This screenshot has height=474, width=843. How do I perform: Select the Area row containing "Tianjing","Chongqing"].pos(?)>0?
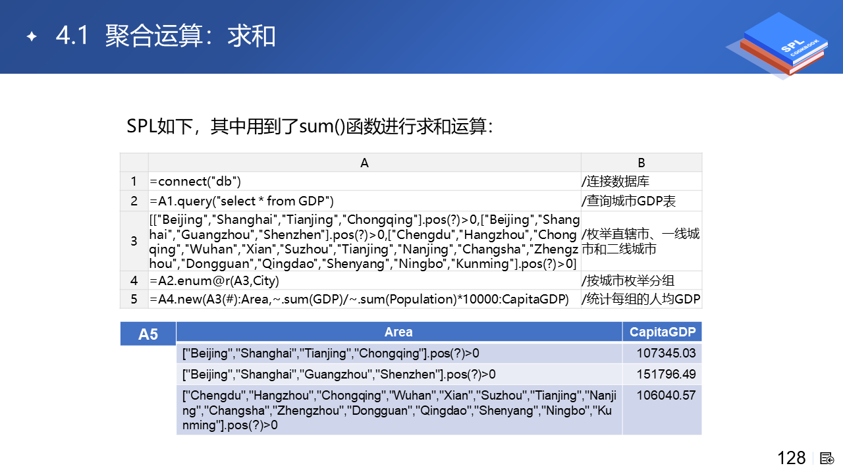[x=399, y=353]
